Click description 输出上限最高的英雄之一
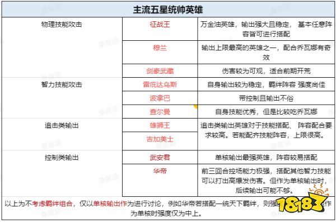This screenshot has height=222, width=336. coord(266,53)
